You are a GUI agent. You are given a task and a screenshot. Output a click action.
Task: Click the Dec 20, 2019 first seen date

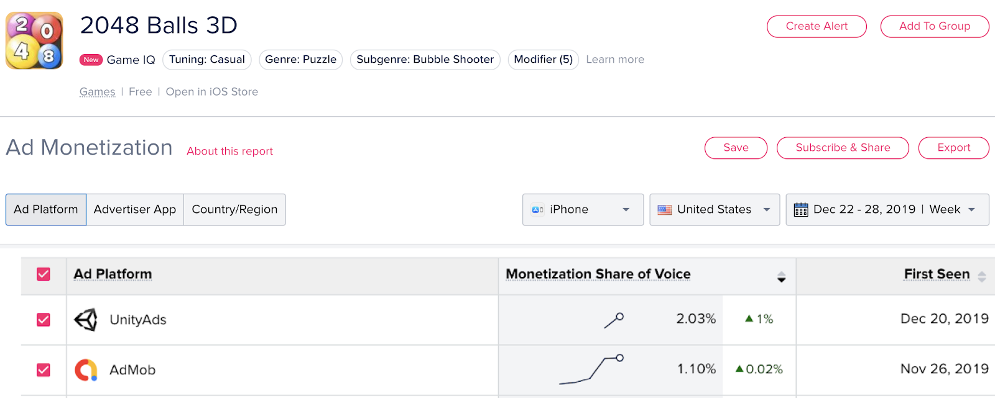pyautogui.click(x=945, y=319)
